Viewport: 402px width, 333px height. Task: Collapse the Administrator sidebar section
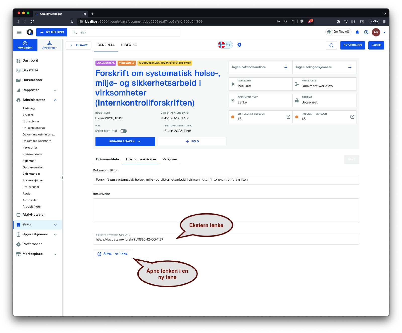[55, 100]
